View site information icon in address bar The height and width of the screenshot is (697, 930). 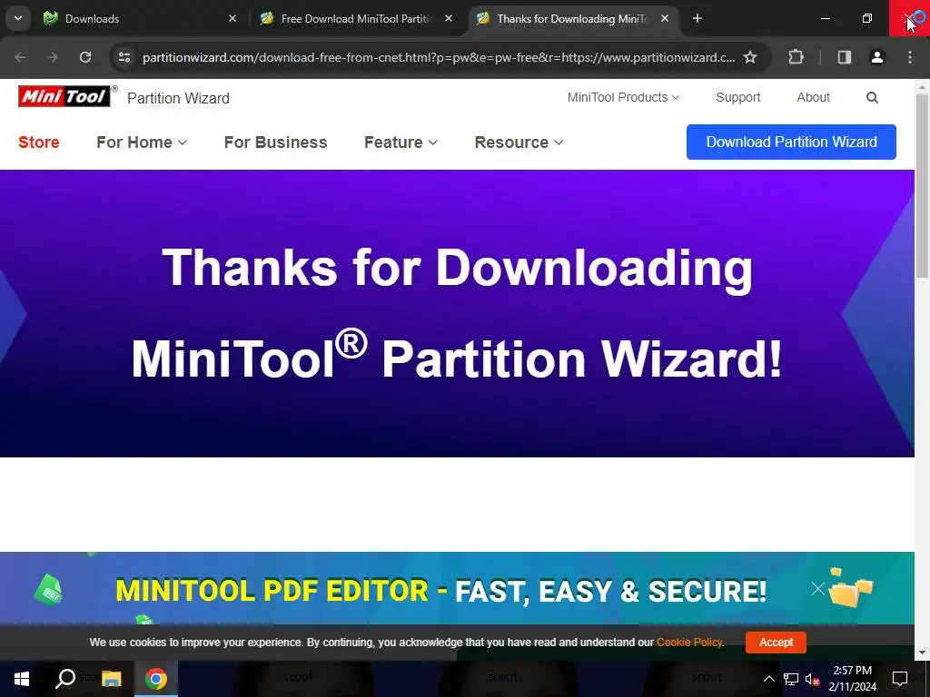(x=124, y=57)
